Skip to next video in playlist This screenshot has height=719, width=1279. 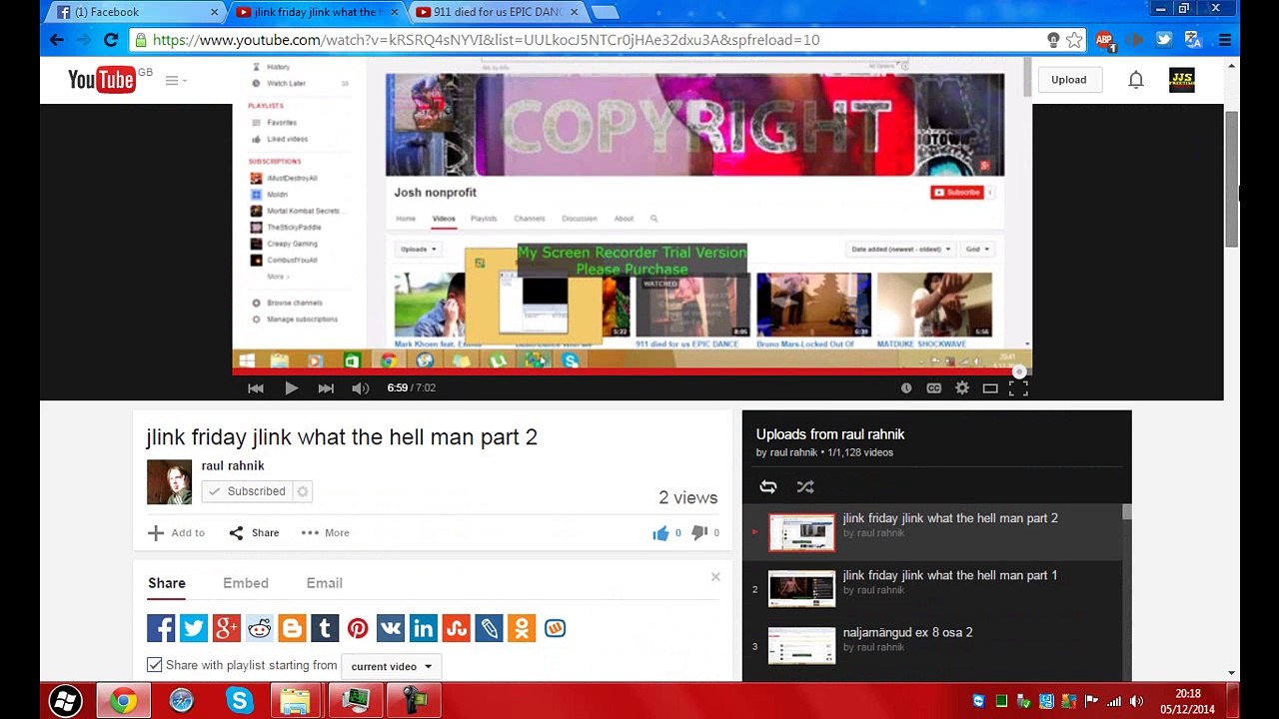[326, 388]
